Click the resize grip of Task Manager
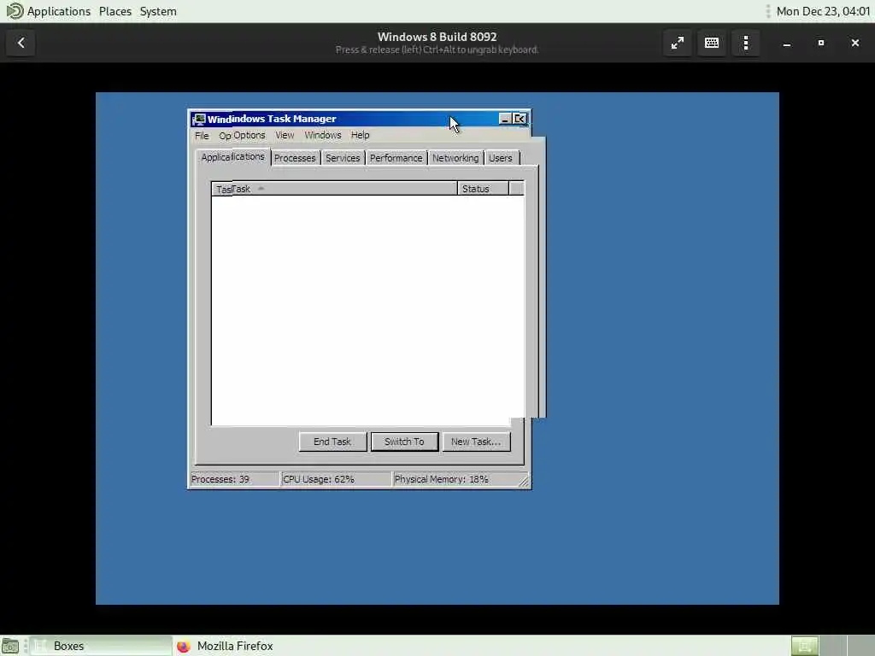The width and height of the screenshot is (875, 656). click(x=524, y=482)
